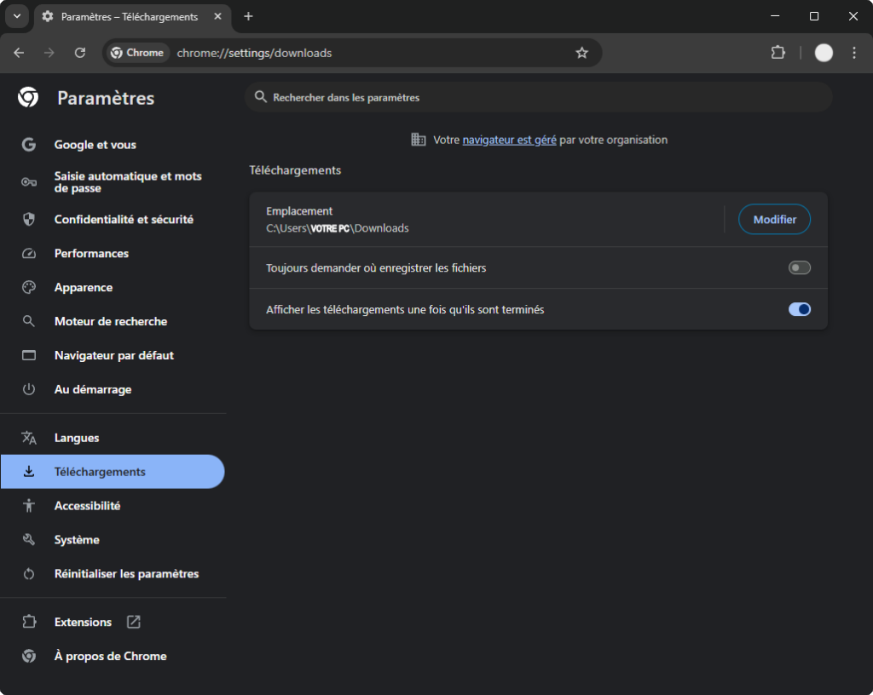873x695 pixels.
Task: Select Apparence in the sidebar
Action: [84, 288]
